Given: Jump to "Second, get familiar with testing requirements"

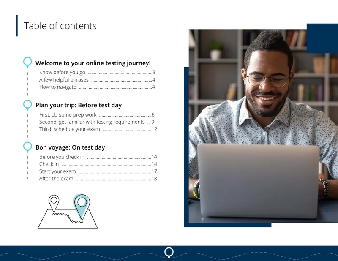Looking at the screenshot, I should (97, 122).
